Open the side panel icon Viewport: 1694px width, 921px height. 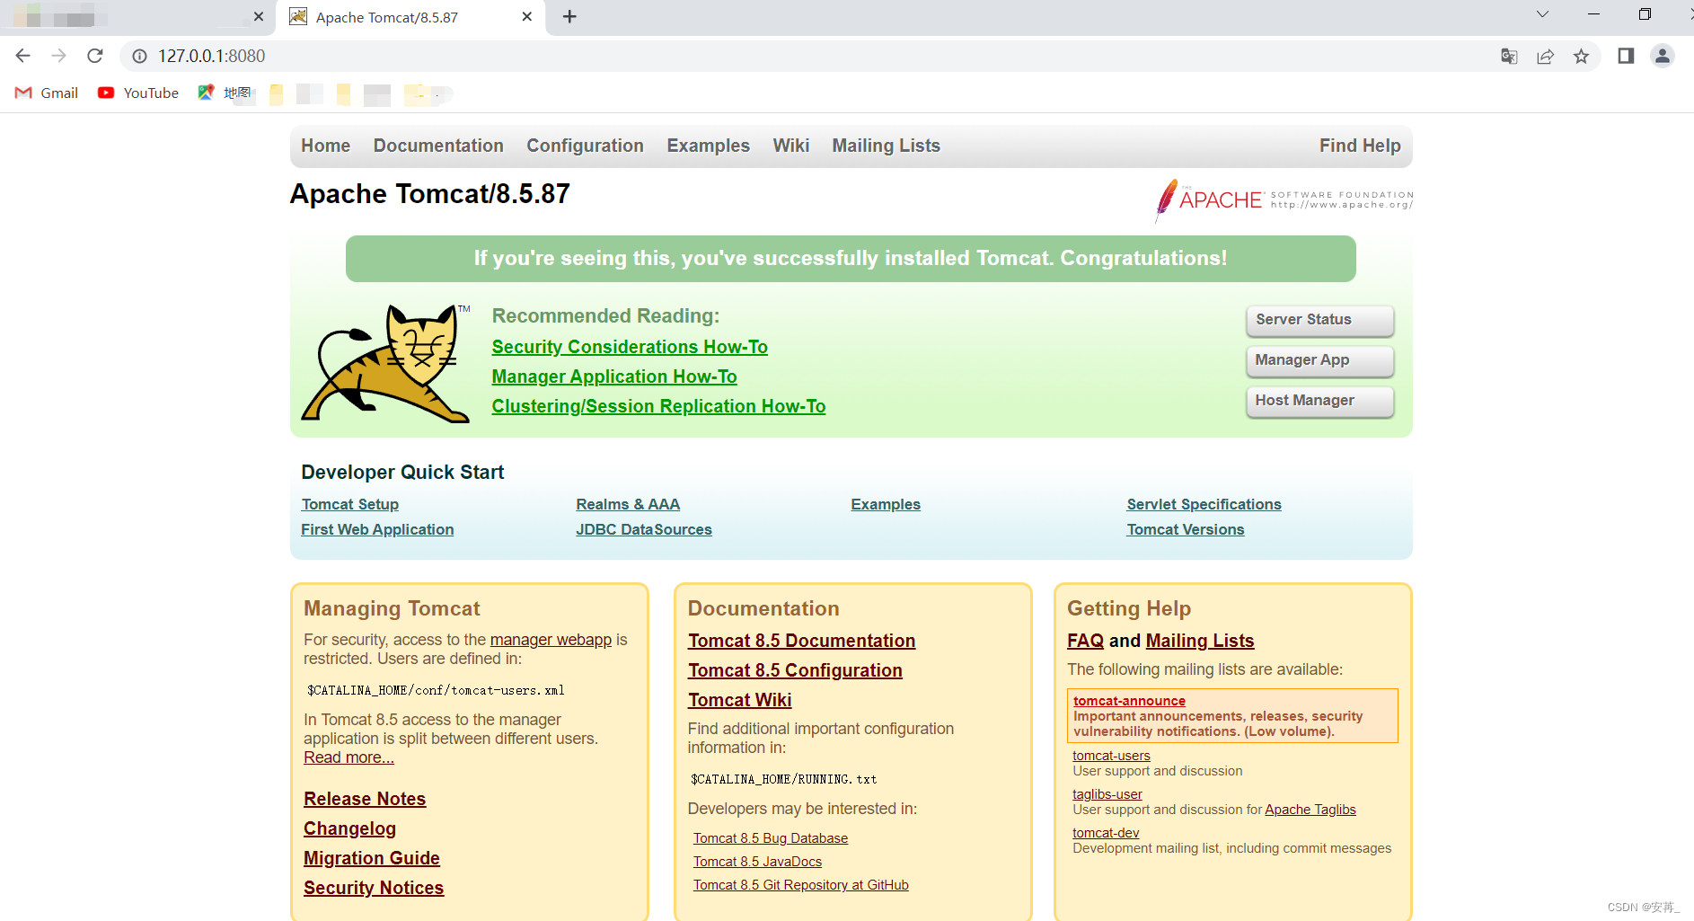coord(1626,56)
